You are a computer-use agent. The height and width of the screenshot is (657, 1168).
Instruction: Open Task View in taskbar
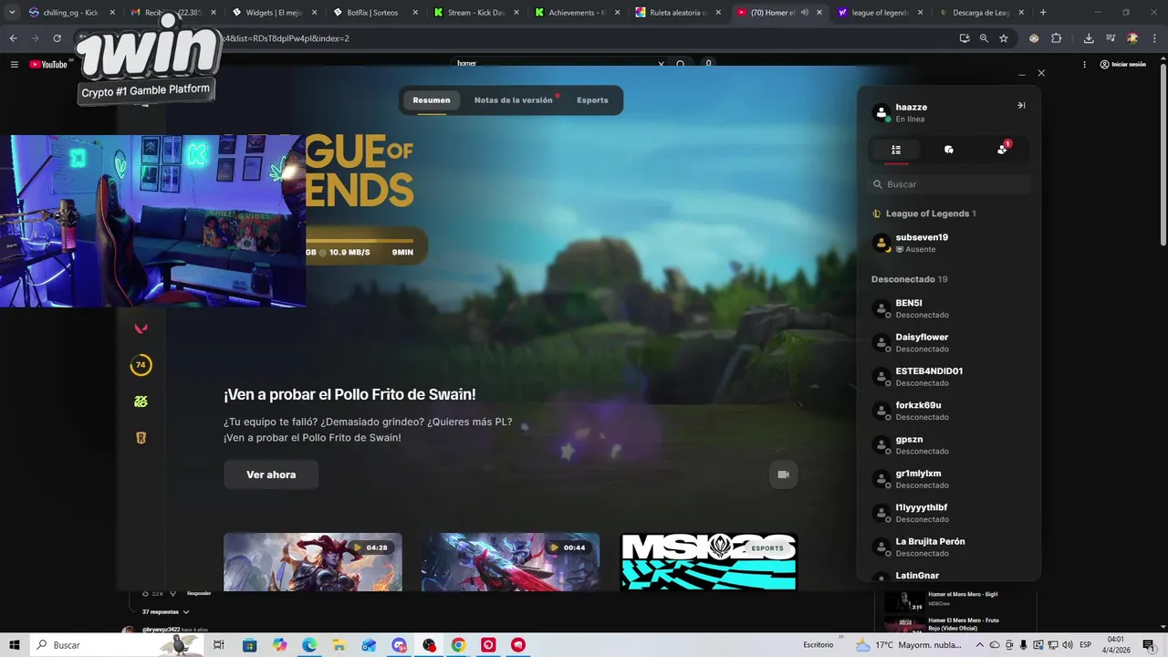[219, 645]
